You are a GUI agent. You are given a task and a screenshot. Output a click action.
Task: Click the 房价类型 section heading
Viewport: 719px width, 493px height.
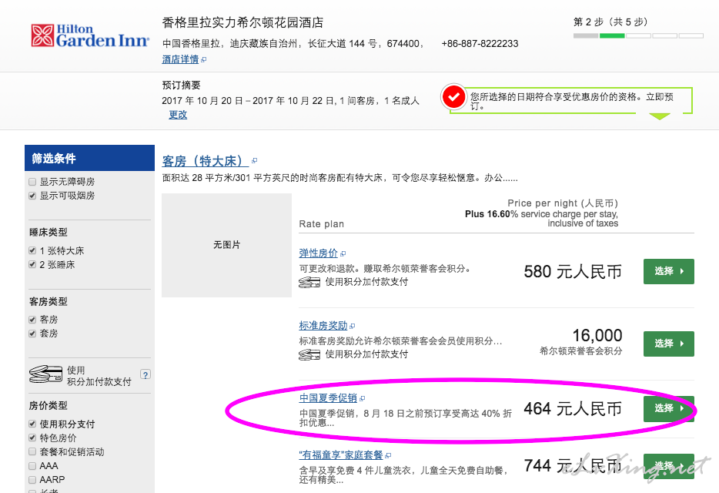click(48, 406)
